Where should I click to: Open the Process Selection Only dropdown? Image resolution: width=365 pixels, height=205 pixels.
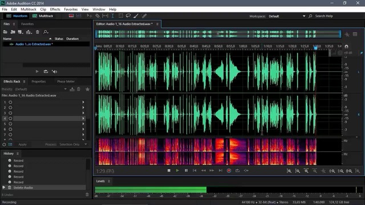click(73, 144)
